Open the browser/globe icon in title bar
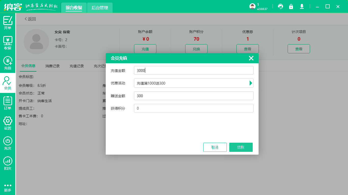Viewport: 348px width, 195px height. pos(280,6)
